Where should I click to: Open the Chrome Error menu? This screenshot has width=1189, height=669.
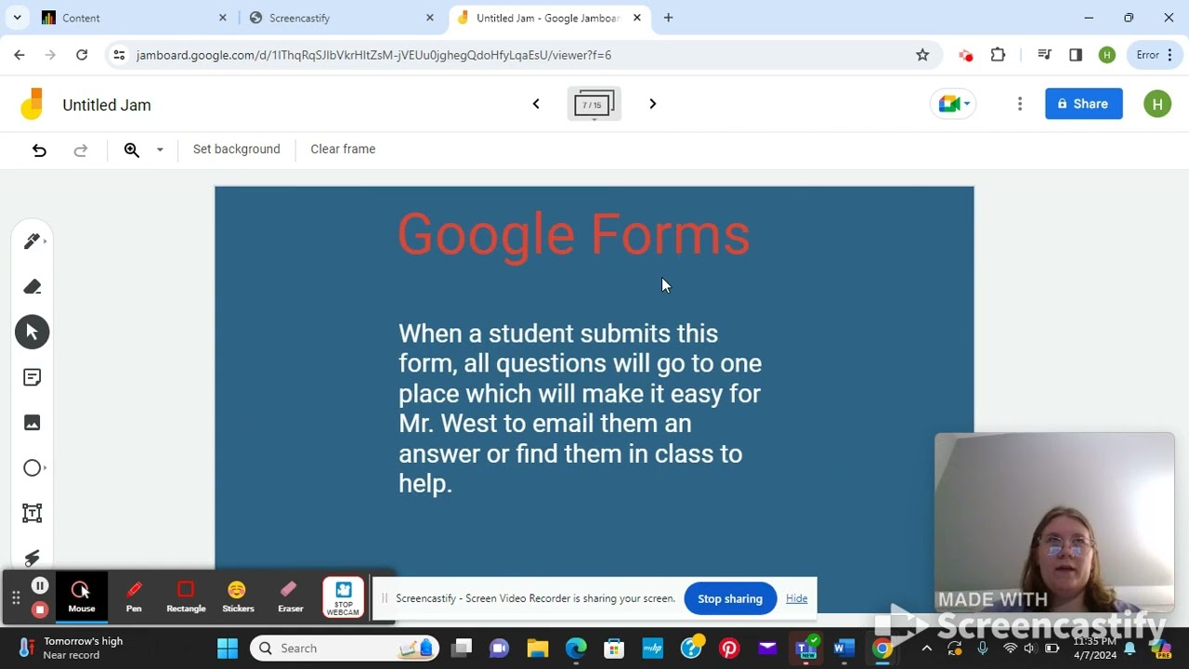pos(1156,55)
